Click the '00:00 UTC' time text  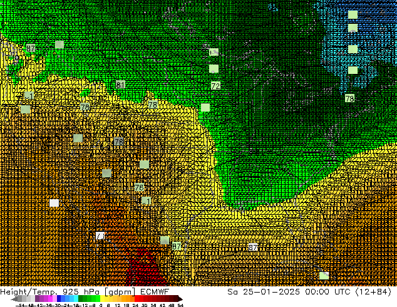(329, 292)
